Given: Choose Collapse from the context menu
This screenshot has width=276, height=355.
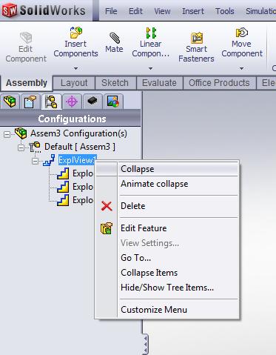Looking at the screenshot, I should (x=167, y=169).
